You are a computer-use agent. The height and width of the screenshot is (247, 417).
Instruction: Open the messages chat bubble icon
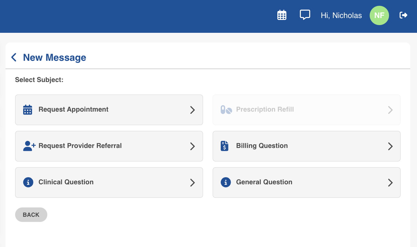[305, 15]
